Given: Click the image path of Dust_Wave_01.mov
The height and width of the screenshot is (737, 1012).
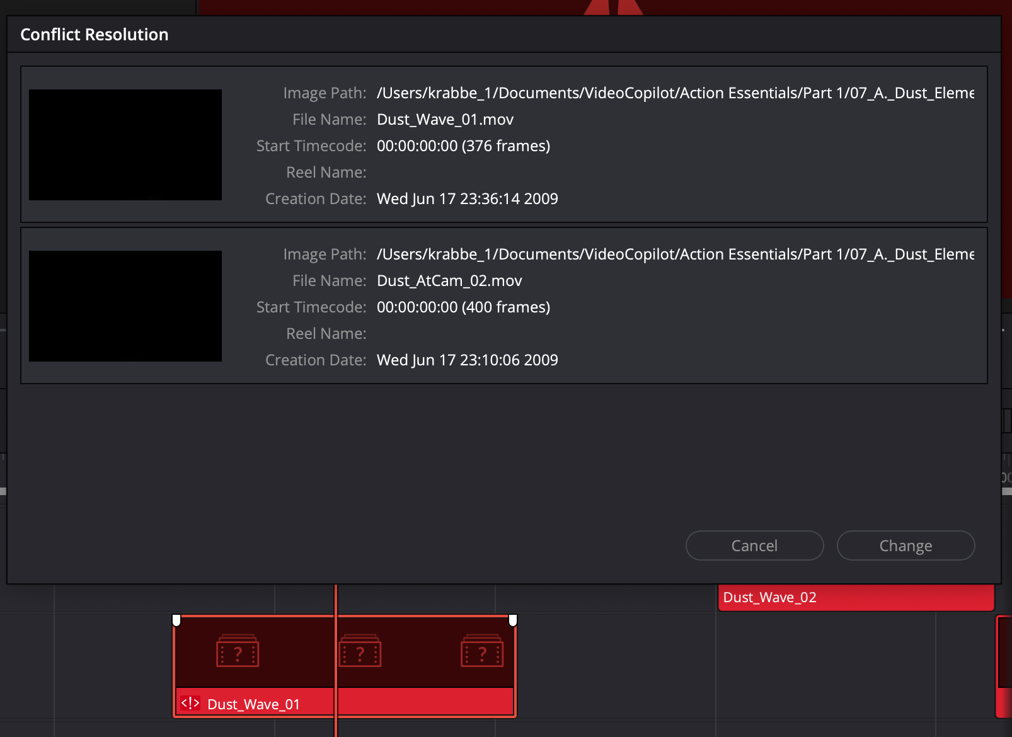Looking at the screenshot, I should tap(676, 93).
